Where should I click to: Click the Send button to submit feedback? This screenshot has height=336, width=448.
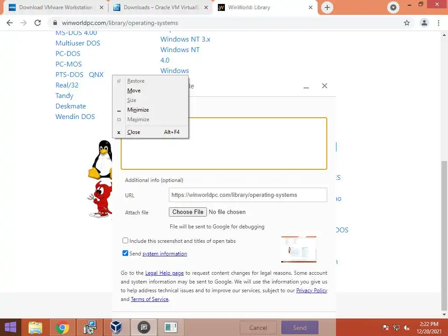click(x=300, y=328)
